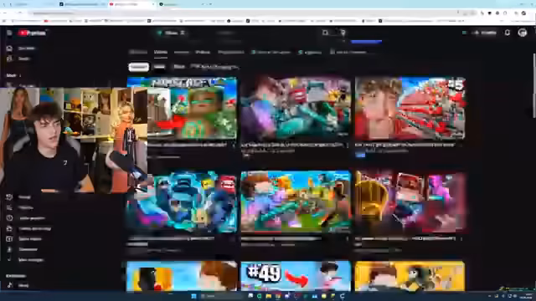536x301 pixels.
Task: Open the account avatar menu
Action: [523, 33]
